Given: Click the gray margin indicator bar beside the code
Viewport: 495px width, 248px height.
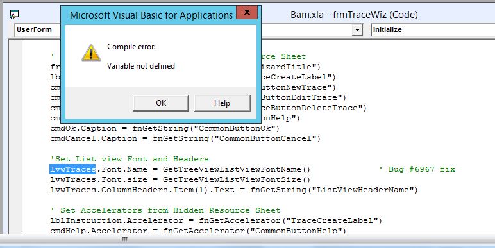Looking at the screenshot, I should [15, 136].
